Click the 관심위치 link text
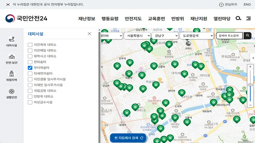The image size is (255, 143). coord(231,4)
